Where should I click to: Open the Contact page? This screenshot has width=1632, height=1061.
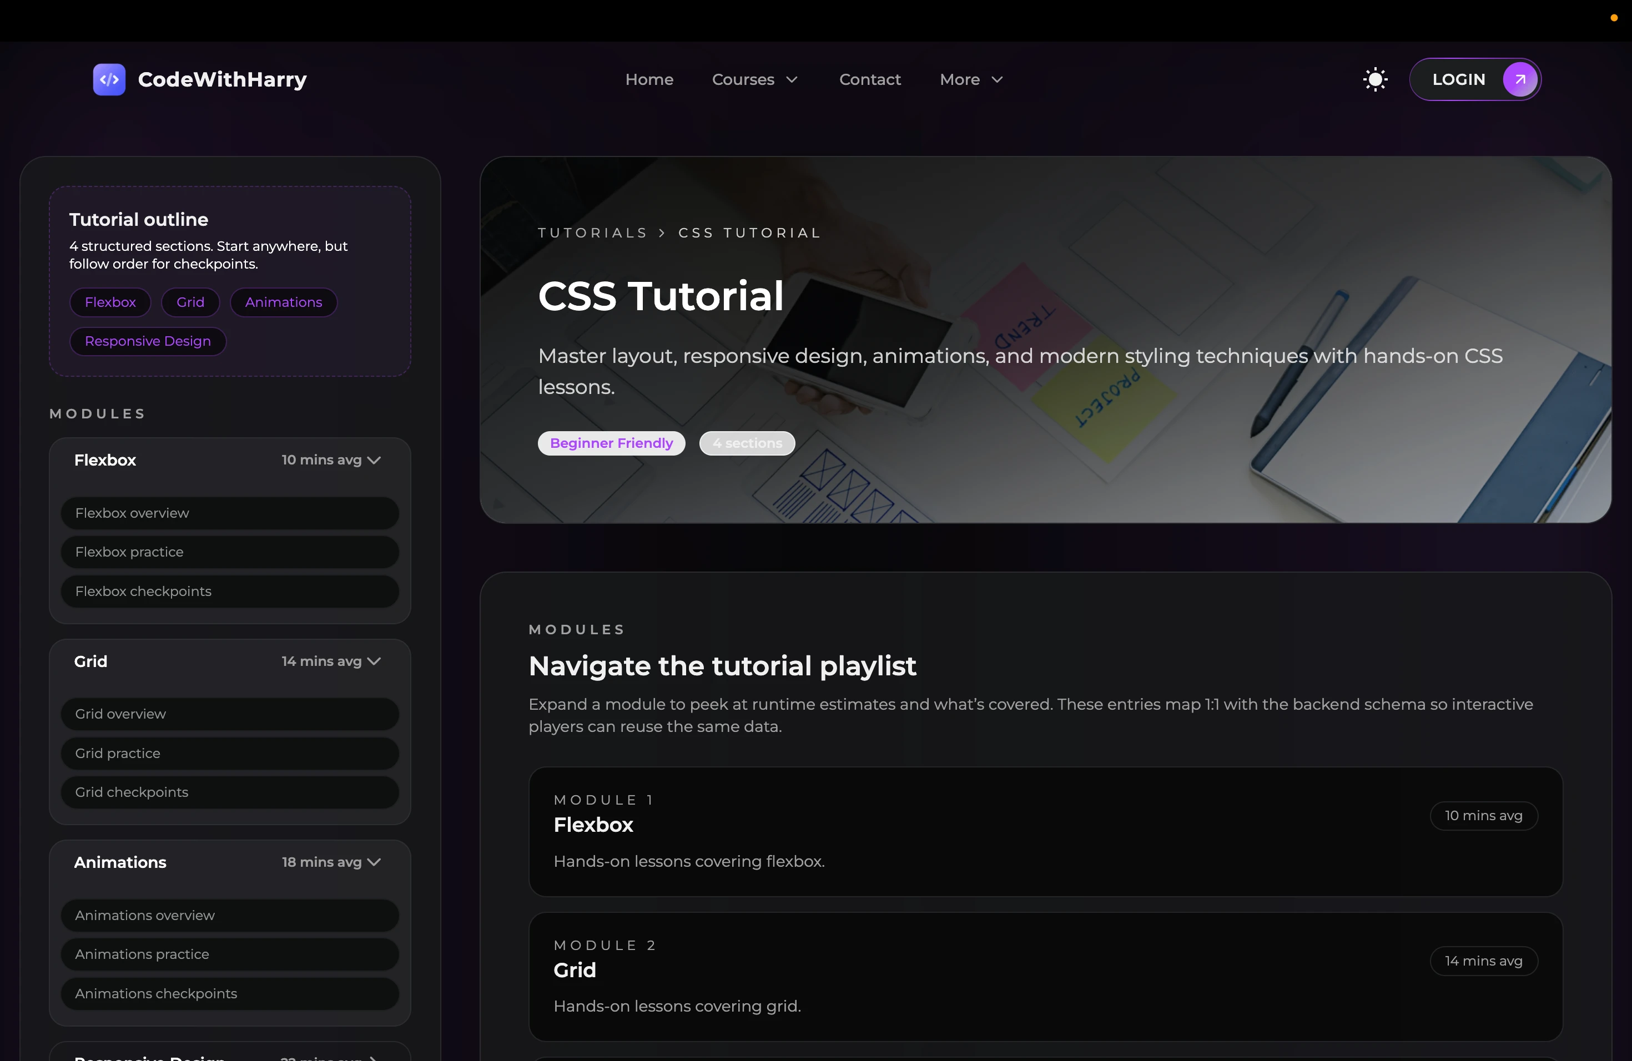click(x=870, y=79)
